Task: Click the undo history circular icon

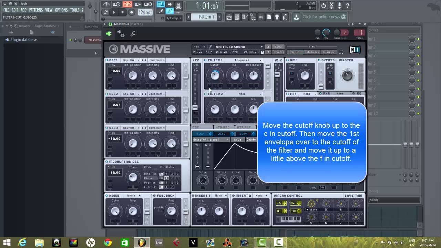Action: pos(323,5)
